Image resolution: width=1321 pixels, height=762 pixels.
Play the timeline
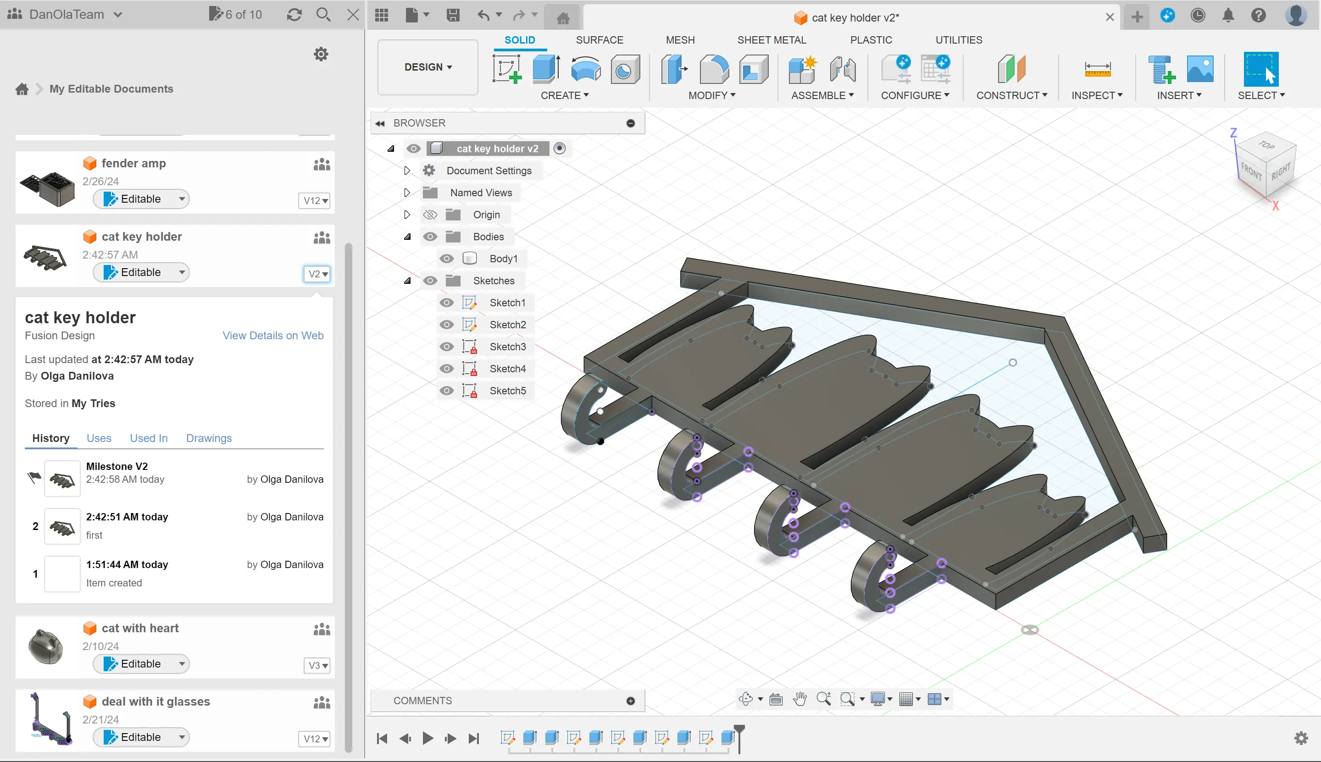427,738
